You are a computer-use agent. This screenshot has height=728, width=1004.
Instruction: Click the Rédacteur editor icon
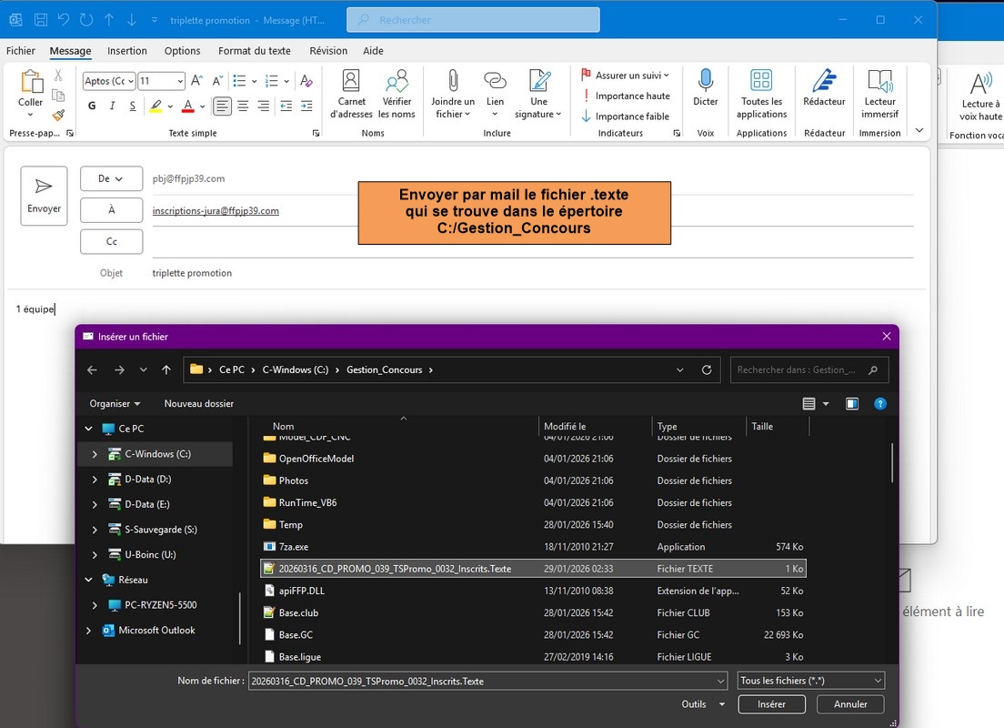click(x=824, y=82)
